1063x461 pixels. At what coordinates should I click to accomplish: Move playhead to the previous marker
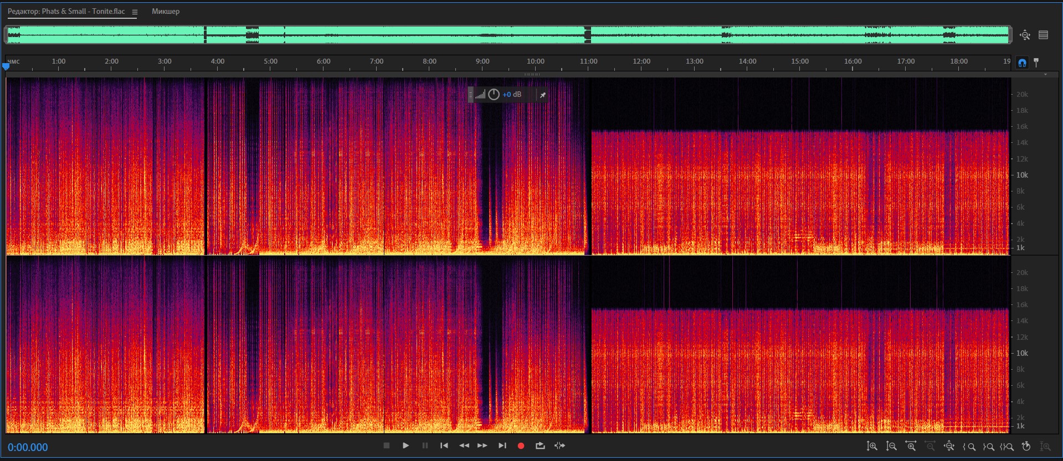pos(444,446)
